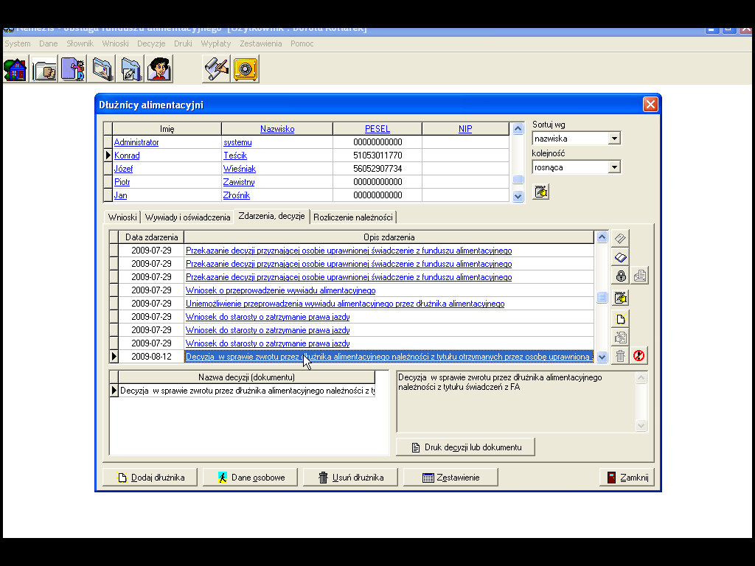The image size is (755, 566).
Task: Open Wniosek o przeprowadzenie wywiadu alimentacyjnego event
Action: [281, 290]
